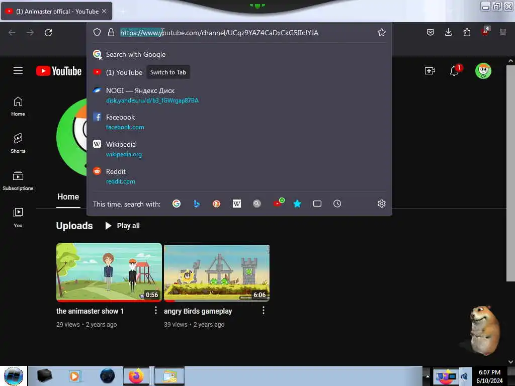Open Reddit suggestion
515x386 pixels.
coord(239,176)
